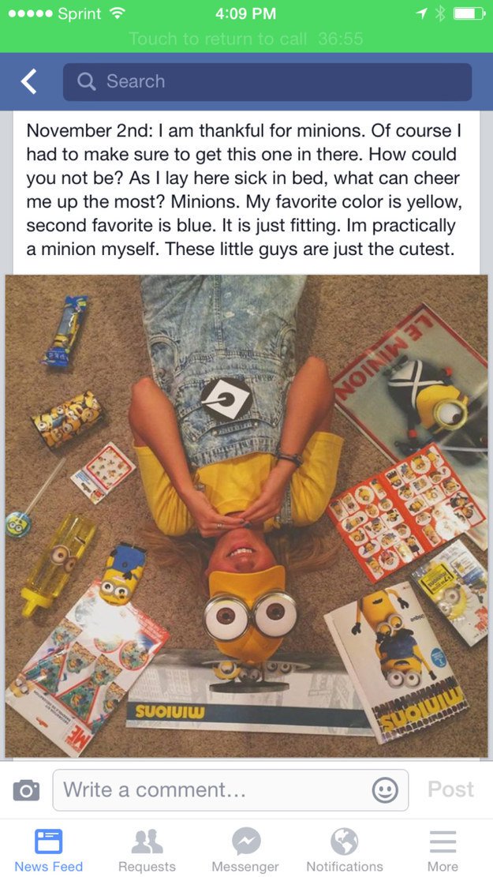Click the Post button
The image size is (493, 877).
click(450, 789)
